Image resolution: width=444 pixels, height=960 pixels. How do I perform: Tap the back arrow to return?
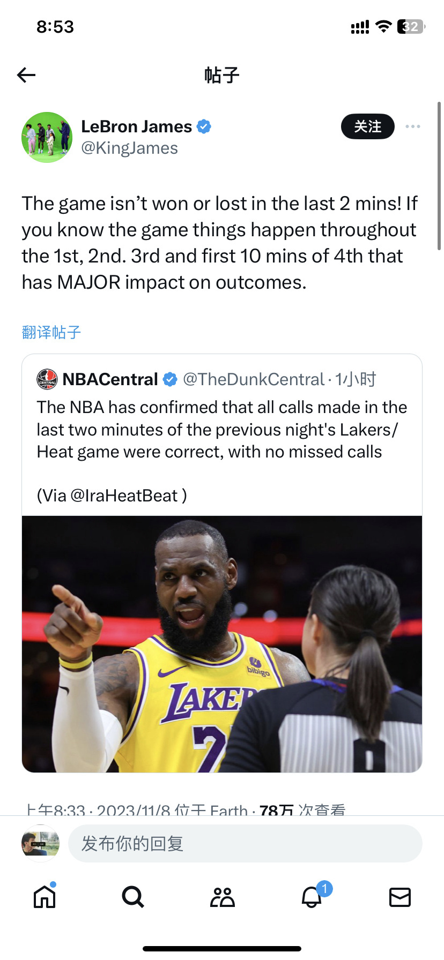click(26, 75)
